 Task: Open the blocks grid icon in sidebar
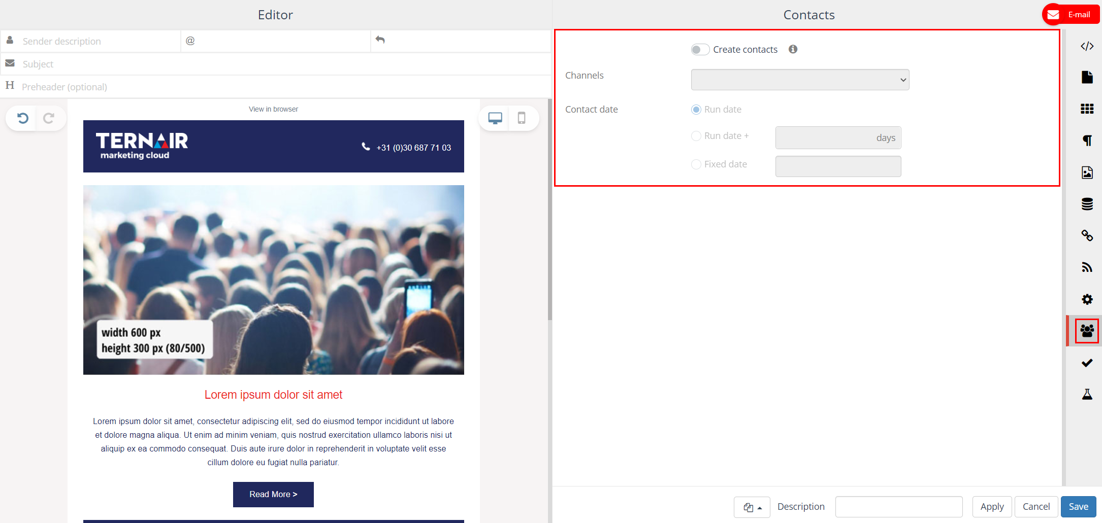[1087, 109]
